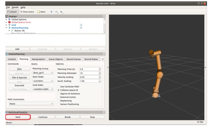Screen dimensions: 210x128
Task: Click the Next button
Action: point(18,117)
